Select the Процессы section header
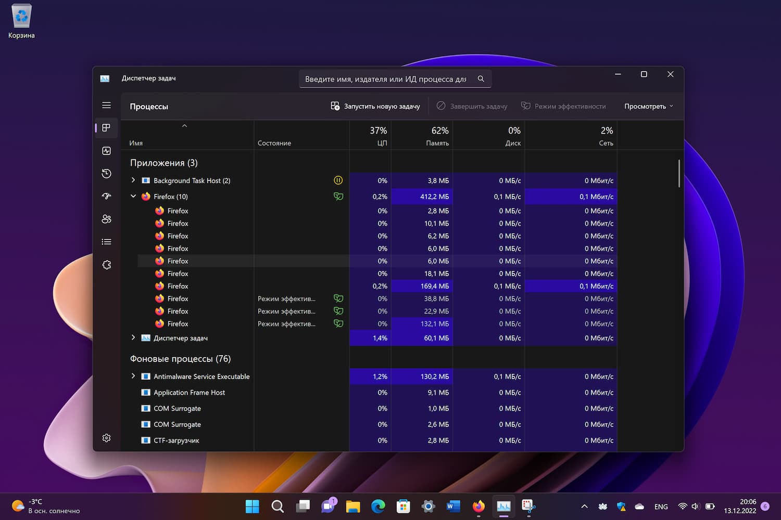 (x=148, y=106)
